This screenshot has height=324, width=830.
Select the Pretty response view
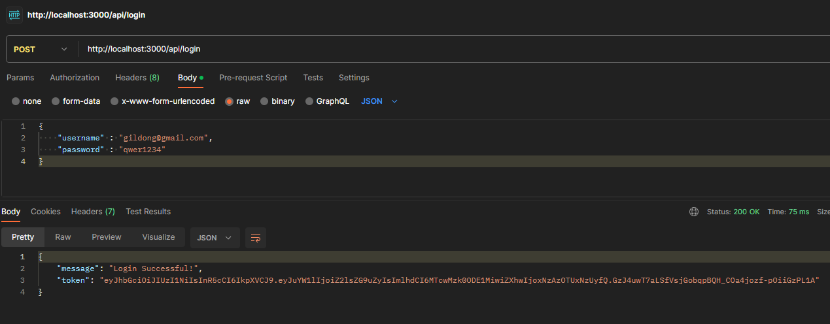(x=23, y=237)
